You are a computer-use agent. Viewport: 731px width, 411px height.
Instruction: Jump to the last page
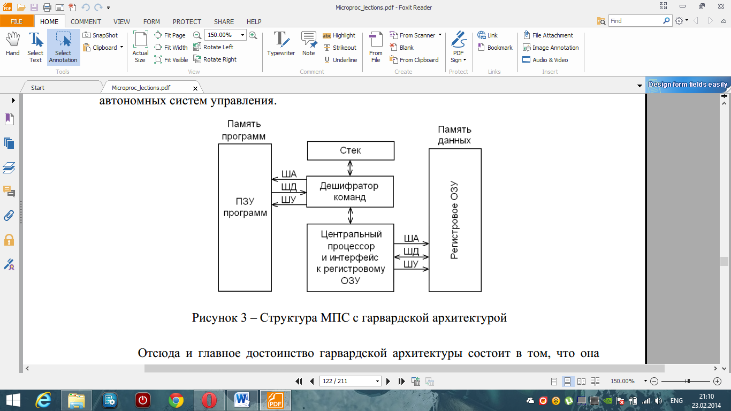pos(401,381)
